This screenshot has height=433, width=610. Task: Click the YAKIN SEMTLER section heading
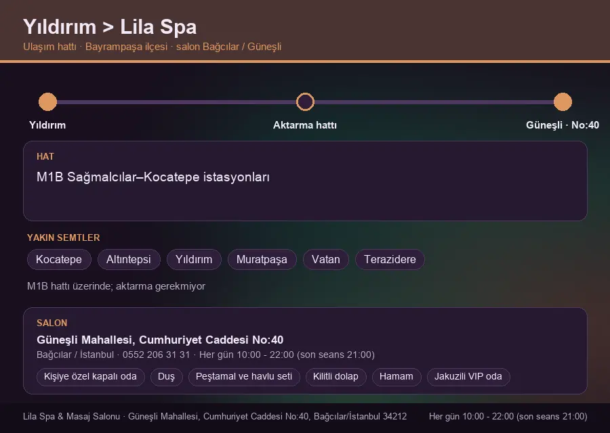tap(64, 237)
